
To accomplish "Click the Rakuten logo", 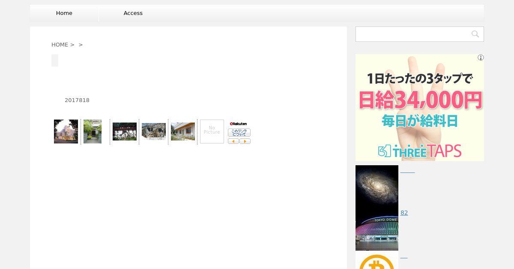I will point(239,124).
